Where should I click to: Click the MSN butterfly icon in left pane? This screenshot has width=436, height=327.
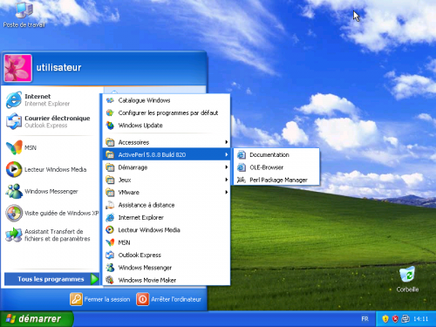tap(14, 147)
